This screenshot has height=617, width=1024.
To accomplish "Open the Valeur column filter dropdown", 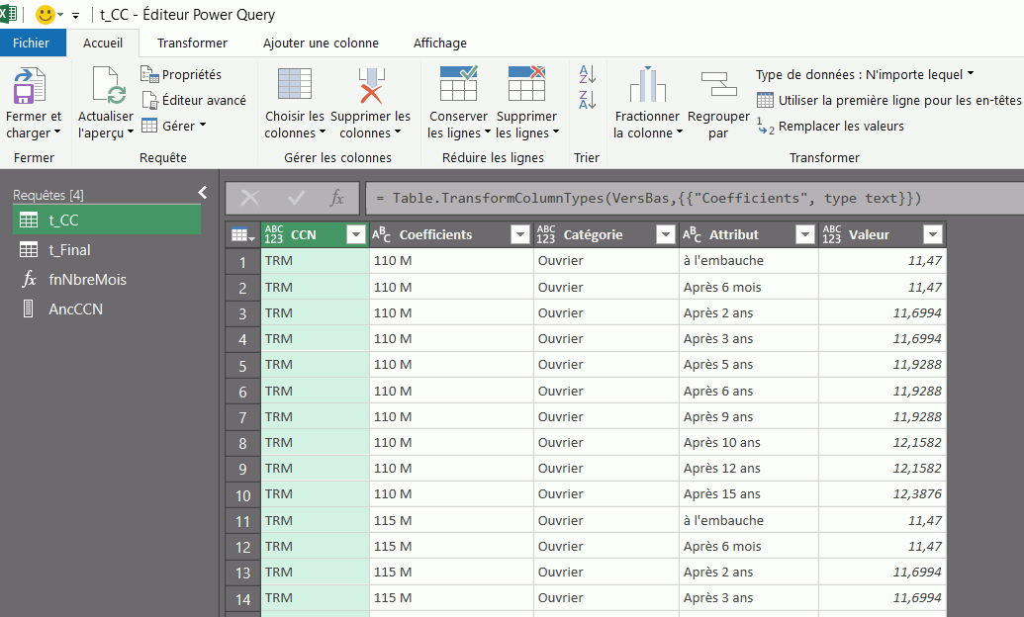I will pos(931,234).
